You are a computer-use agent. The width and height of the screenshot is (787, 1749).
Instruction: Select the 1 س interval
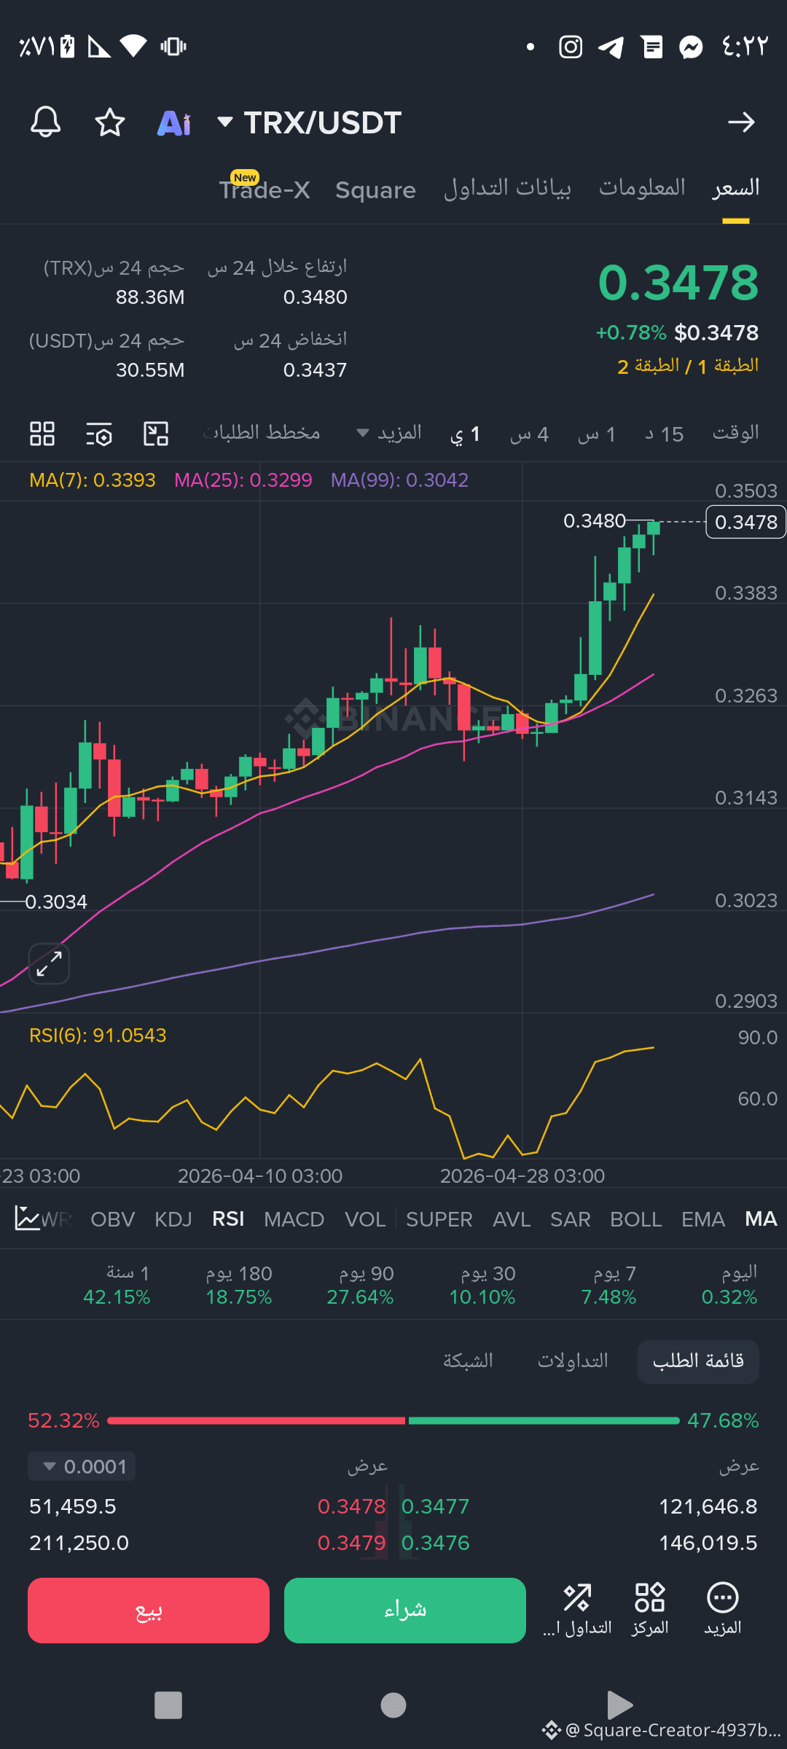(597, 434)
